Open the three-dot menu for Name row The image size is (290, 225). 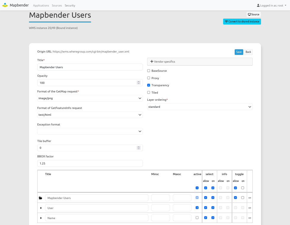coord(250,218)
